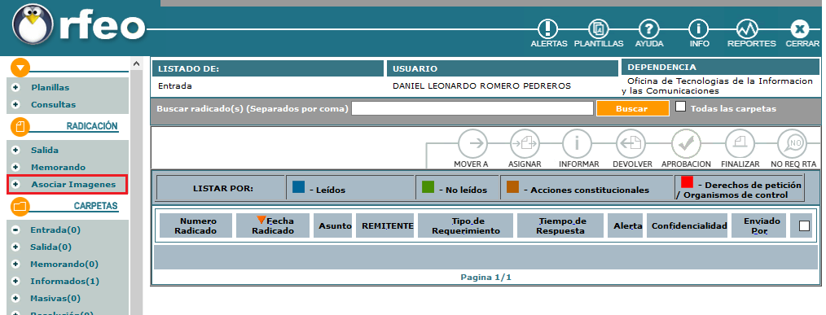Open the Alertas icon in header
The height and width of the screenshot is (315, 826).
tap(548, 28)
